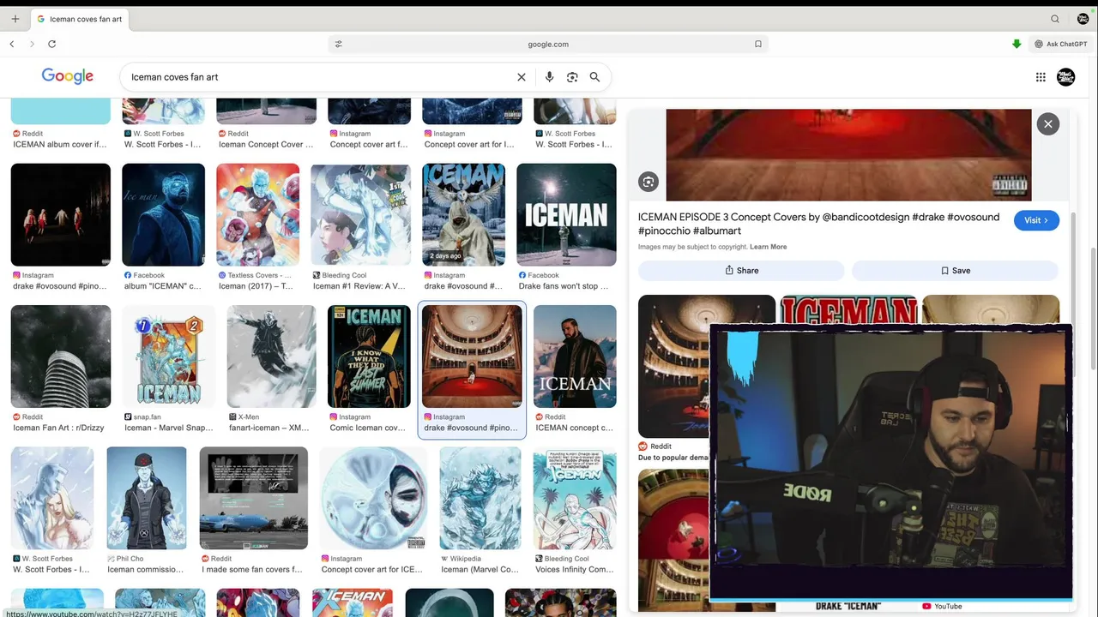Open the selected red theater thumbnail
The image size is (1098, 617).
coord(472,356)
